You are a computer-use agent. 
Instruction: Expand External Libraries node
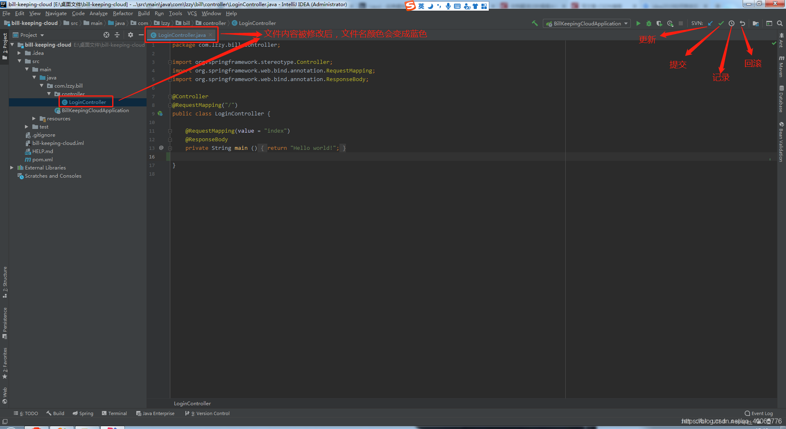tap(12, 168)
